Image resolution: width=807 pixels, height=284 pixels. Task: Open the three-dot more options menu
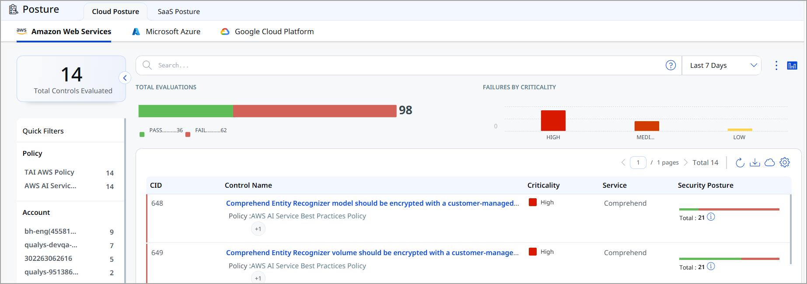[776, 66]
